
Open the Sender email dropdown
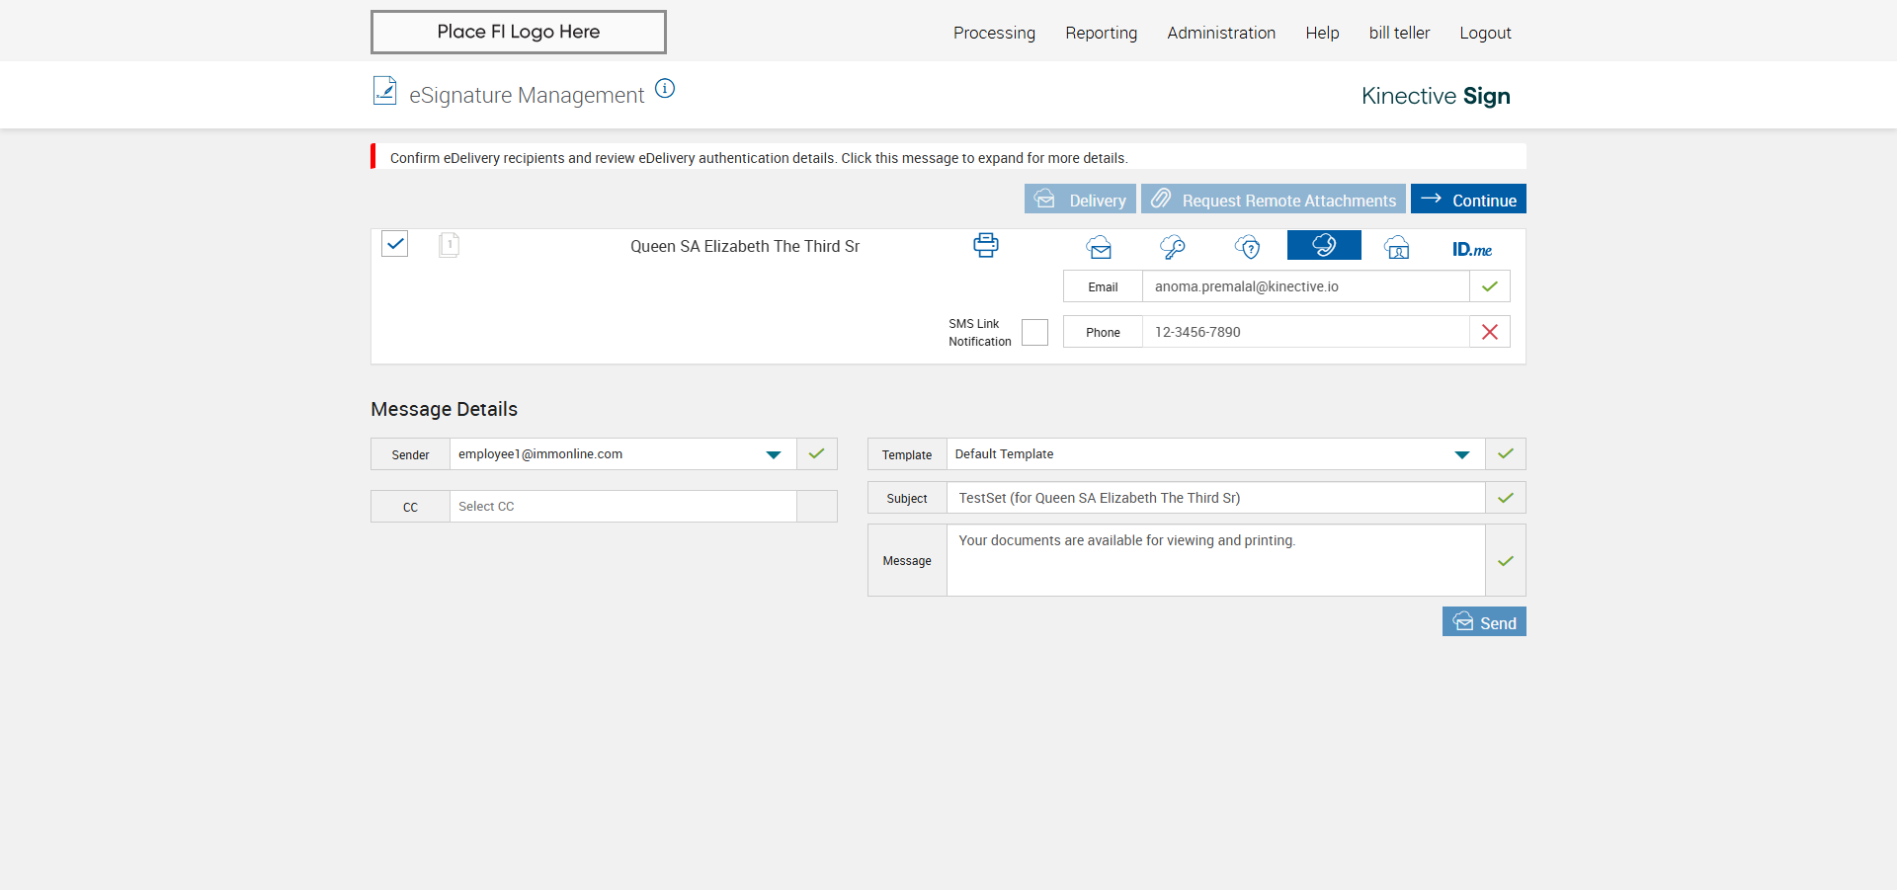tap(773, 454)
